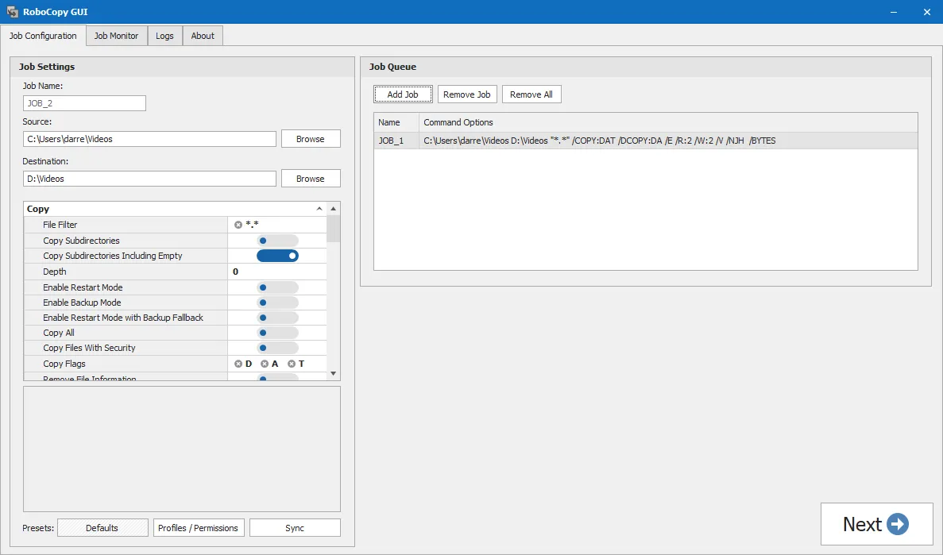Collapse the Copy settings section
This screenshot has width=943, height=555.
point(319,207)
